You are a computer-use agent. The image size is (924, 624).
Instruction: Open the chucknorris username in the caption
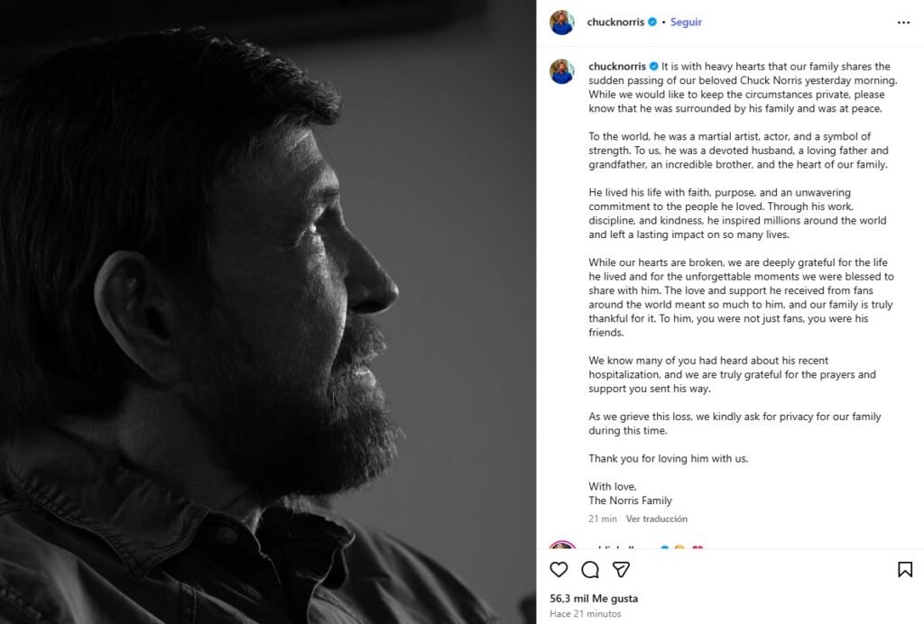pyautogui.click(x=616, y=67)
